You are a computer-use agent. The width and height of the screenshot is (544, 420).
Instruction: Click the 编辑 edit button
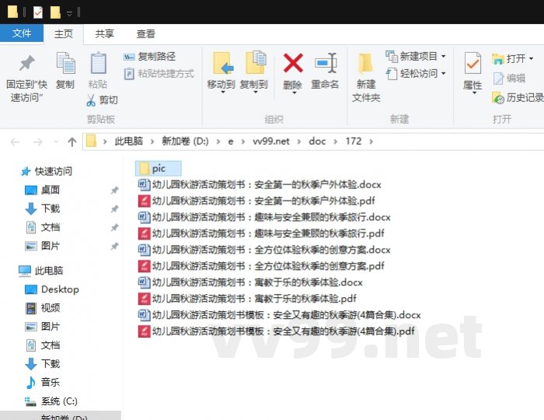509,79
